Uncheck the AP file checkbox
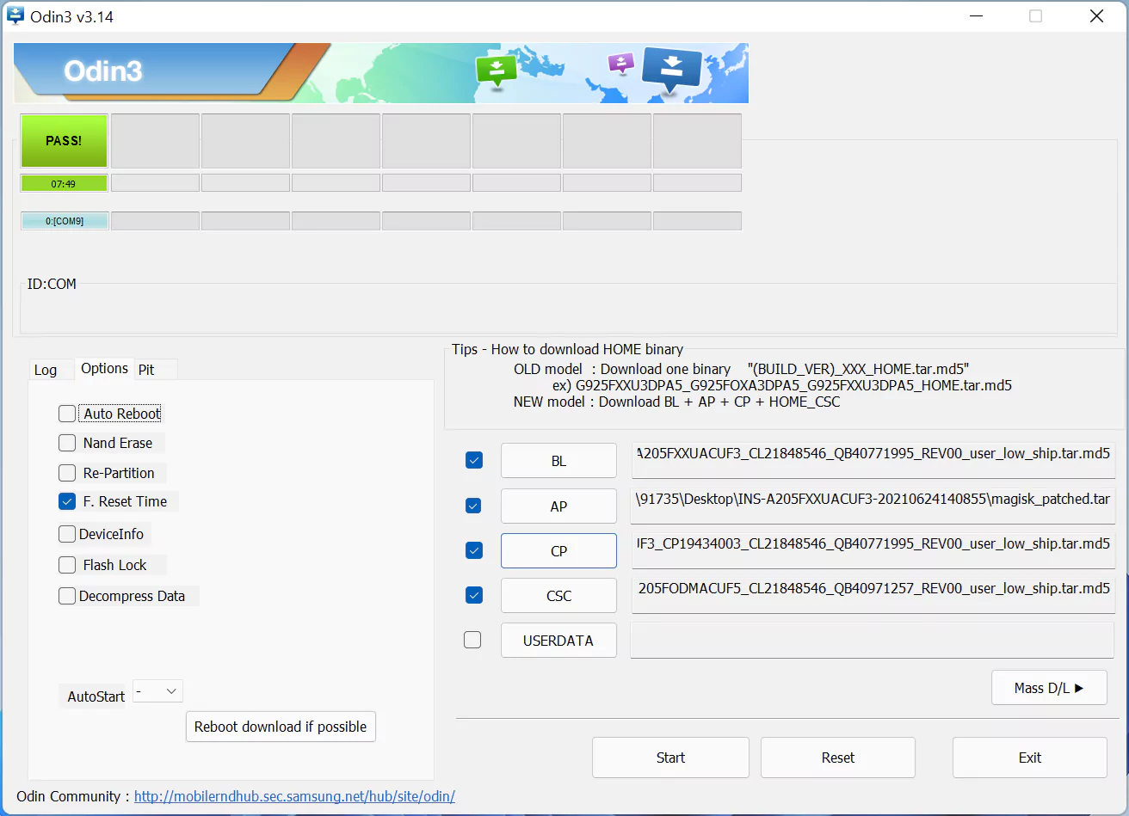 pos(473,506)
